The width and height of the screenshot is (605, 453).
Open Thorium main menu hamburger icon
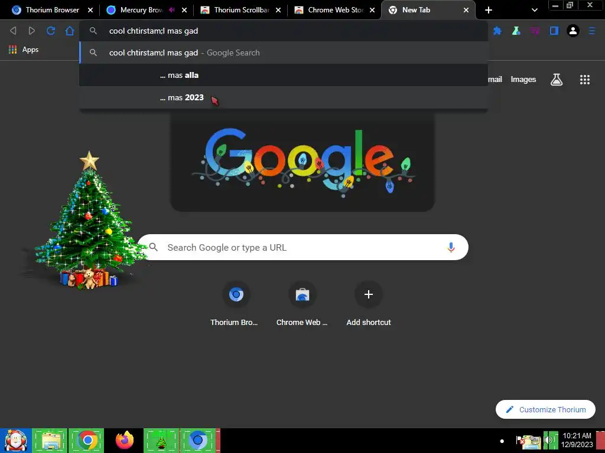pos(592,31)
